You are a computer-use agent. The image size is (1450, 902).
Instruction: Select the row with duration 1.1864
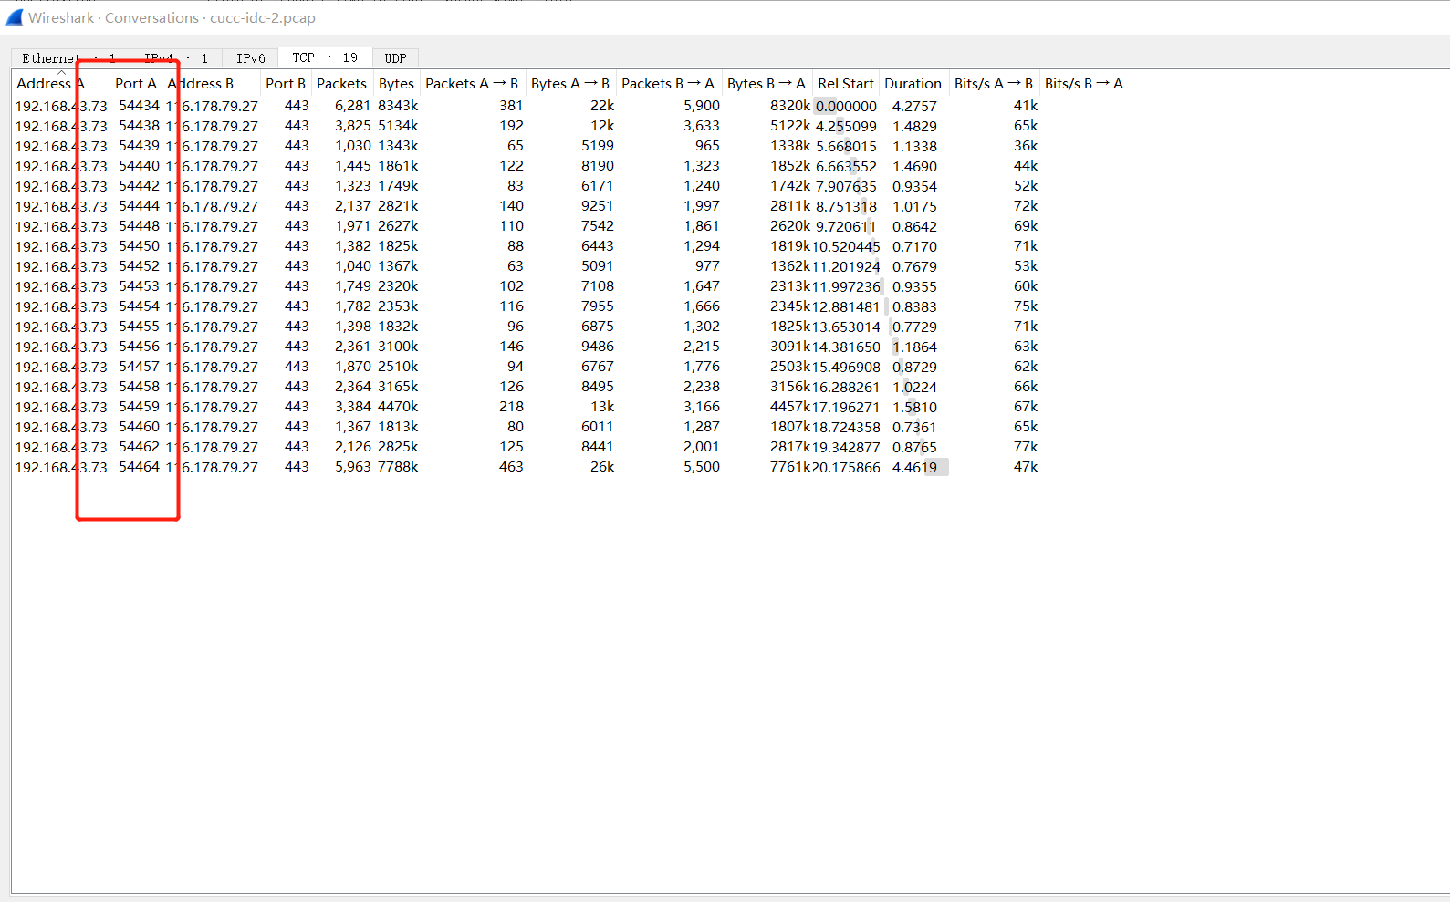tap(914, 347)
